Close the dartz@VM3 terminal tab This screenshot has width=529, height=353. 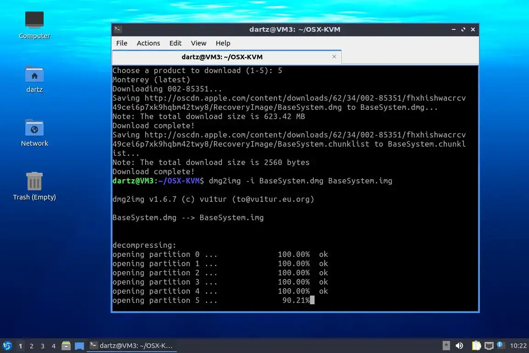tap(334, 57)
